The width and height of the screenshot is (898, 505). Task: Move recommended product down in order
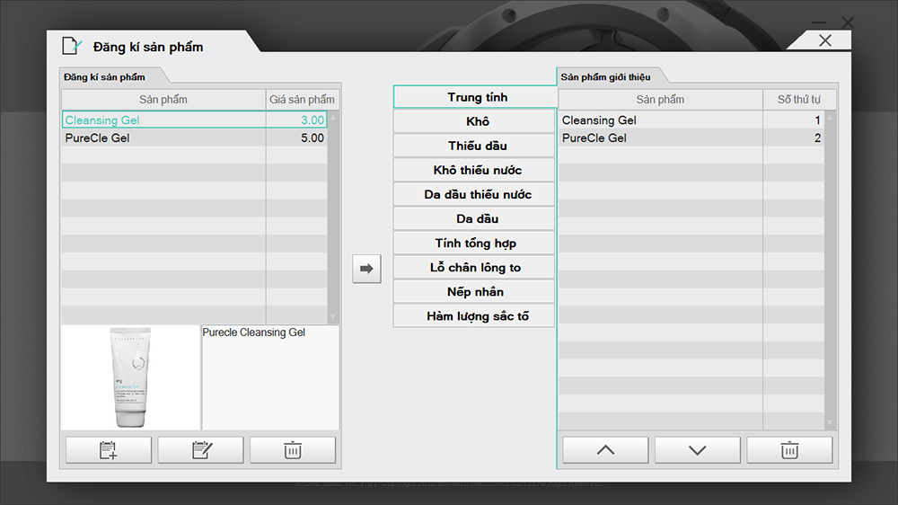coord(697,450)
